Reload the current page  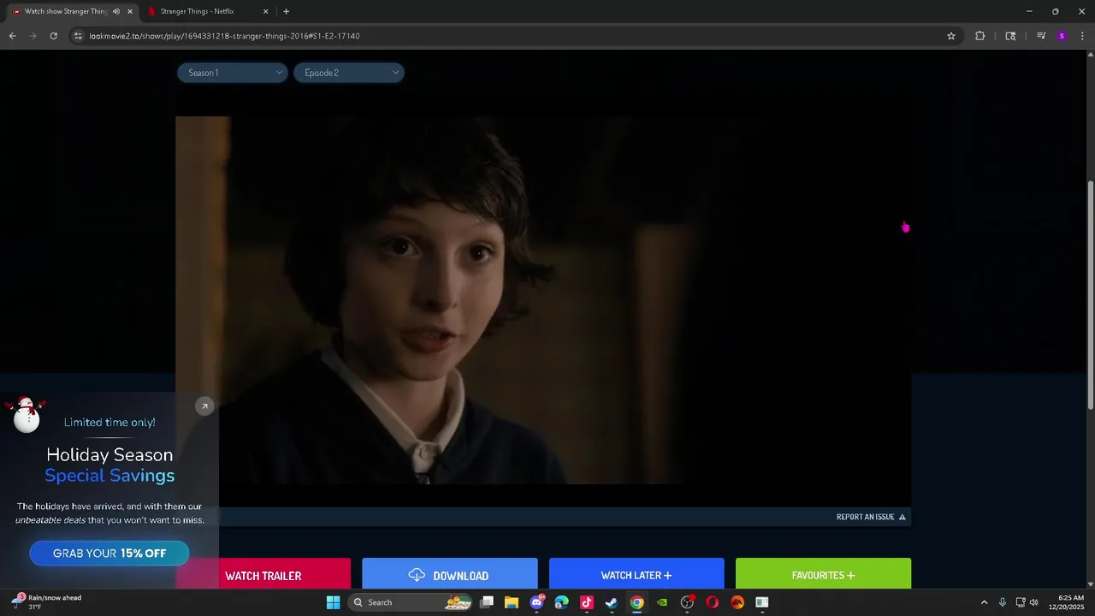[x=53, y=36]
